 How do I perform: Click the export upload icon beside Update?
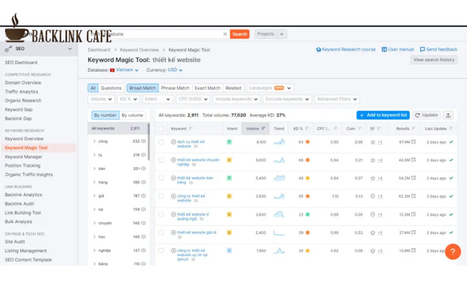click(x=448, y=115)
